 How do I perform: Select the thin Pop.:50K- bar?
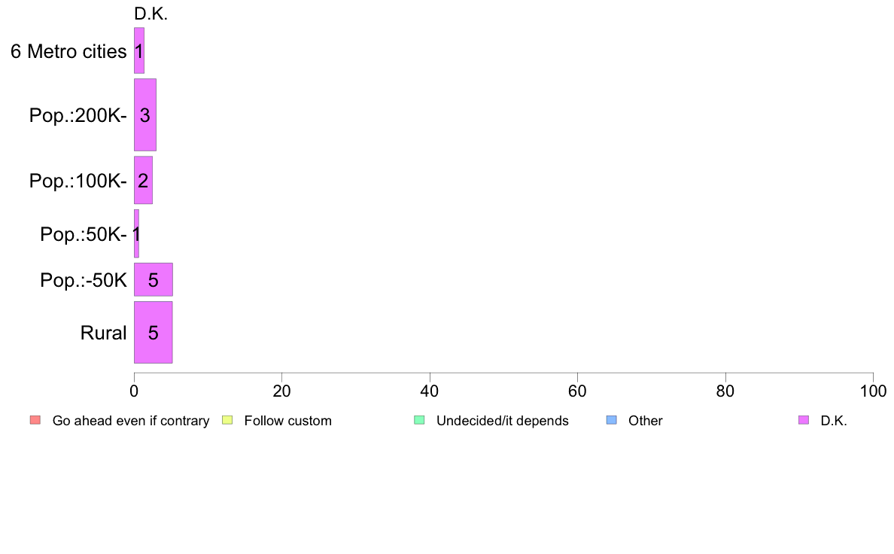(136, 233)
